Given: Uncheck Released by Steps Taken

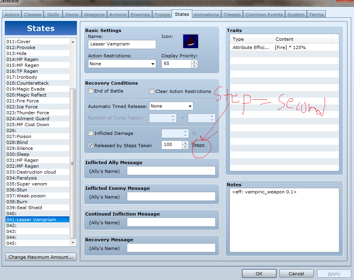Looking at the screenshot, I should click(90, 145).
